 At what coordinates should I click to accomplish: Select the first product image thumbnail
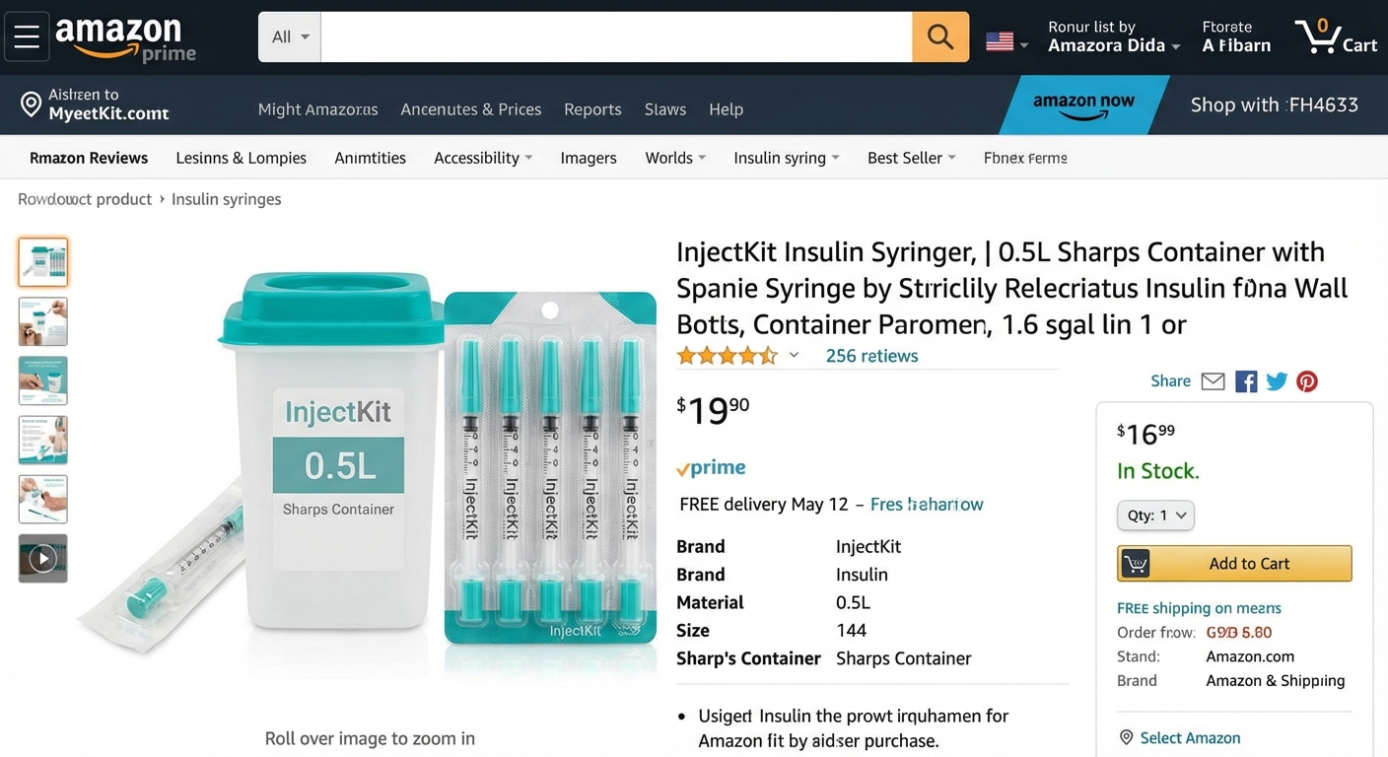pos(42,262)
